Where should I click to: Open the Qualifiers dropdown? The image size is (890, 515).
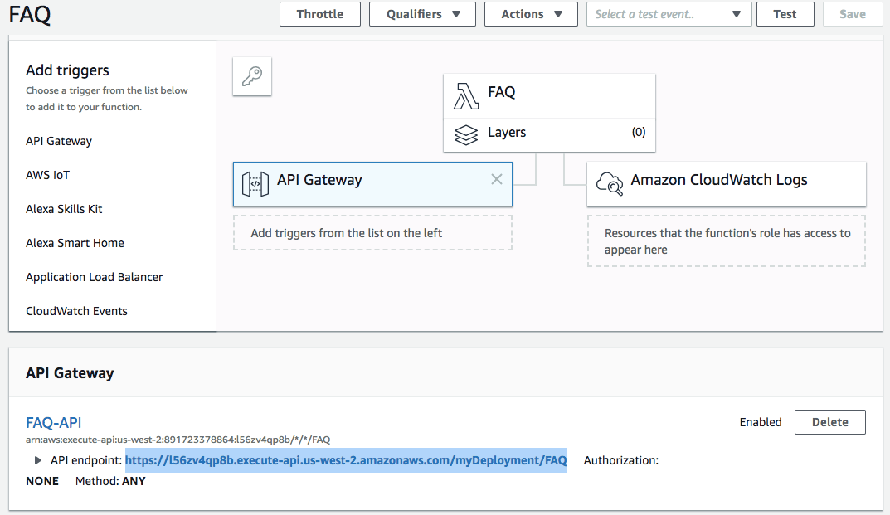422,14
